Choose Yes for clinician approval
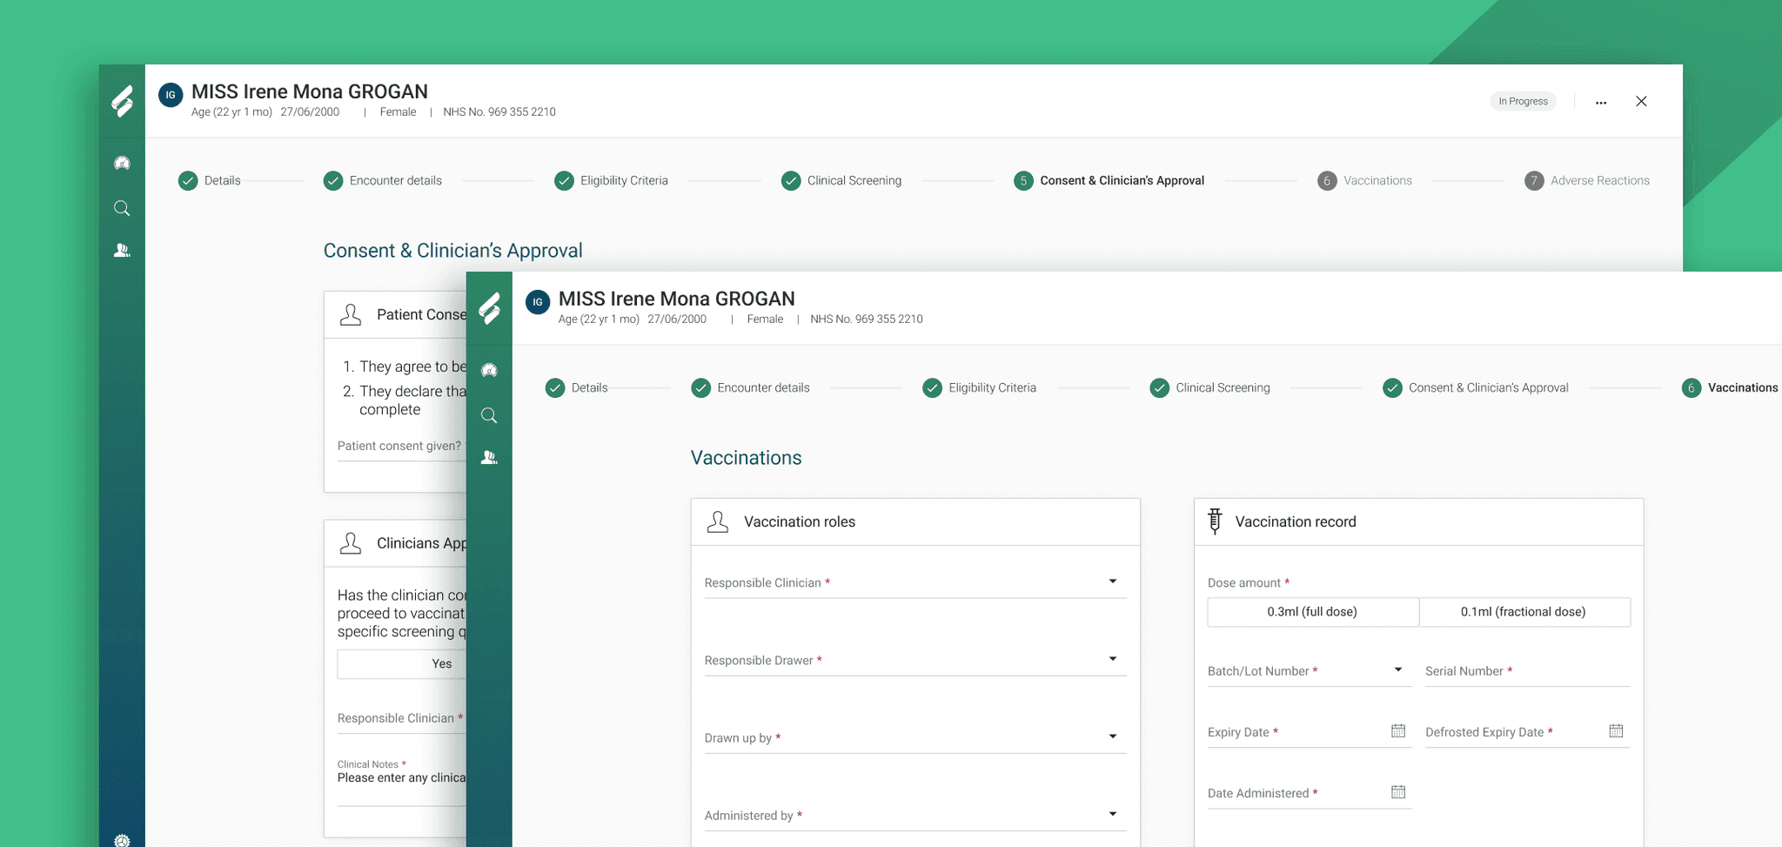 pyautogui.click(x=402, y=664)
